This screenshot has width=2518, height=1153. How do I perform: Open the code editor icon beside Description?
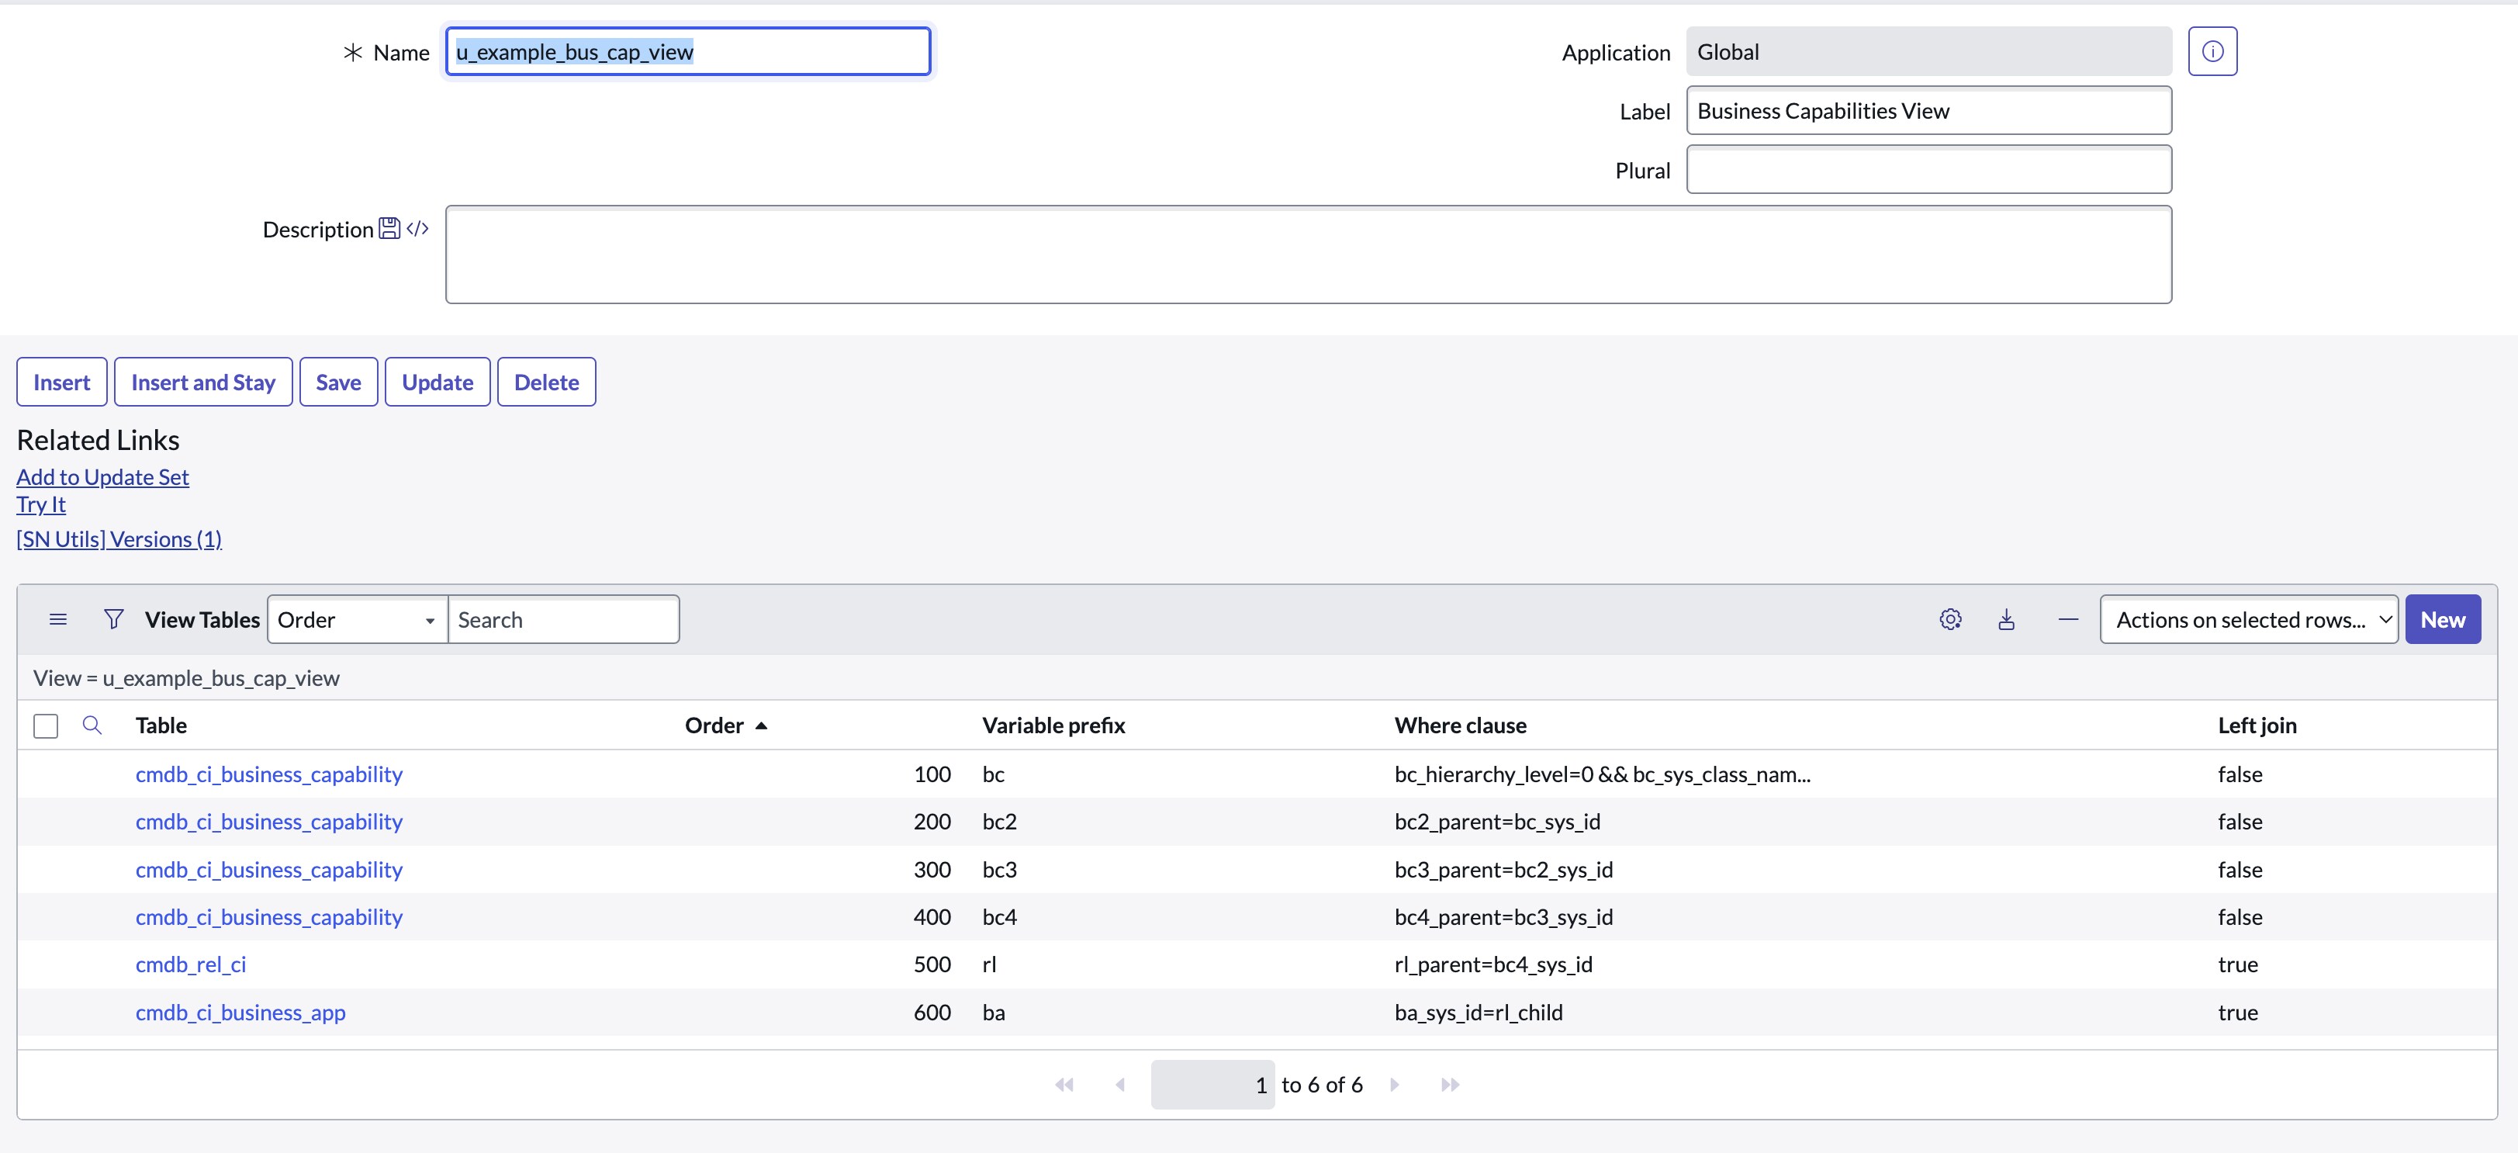click(417, 228)
